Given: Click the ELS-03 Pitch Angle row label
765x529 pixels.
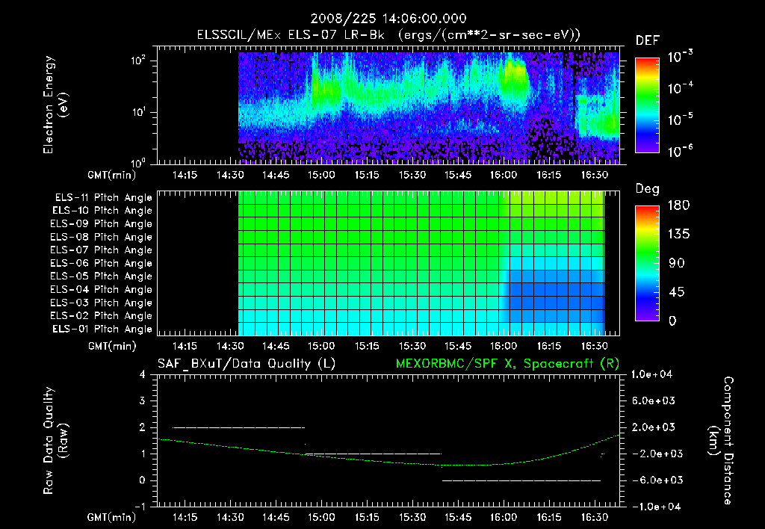Looking at the screenshot, I should tap(102, 303).
